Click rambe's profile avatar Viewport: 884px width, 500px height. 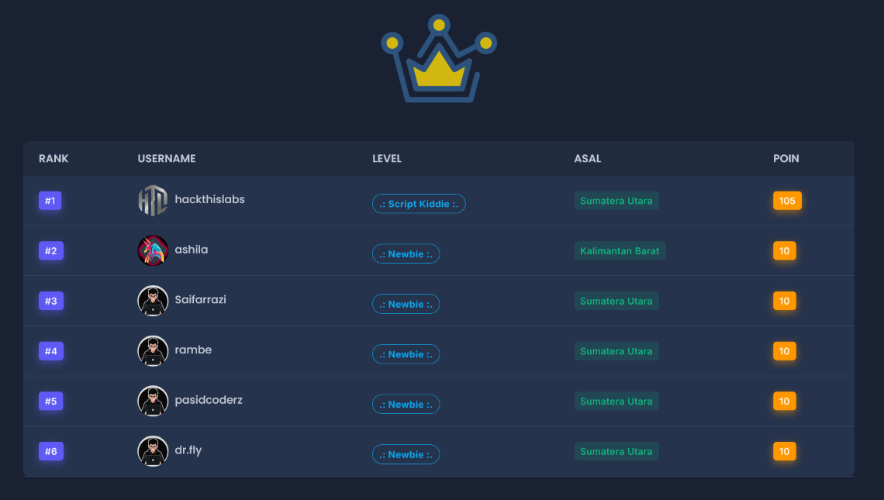(x=153, y=351)
